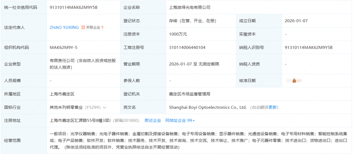Click the 统一社会信用代码 label cell

point(24,7)
